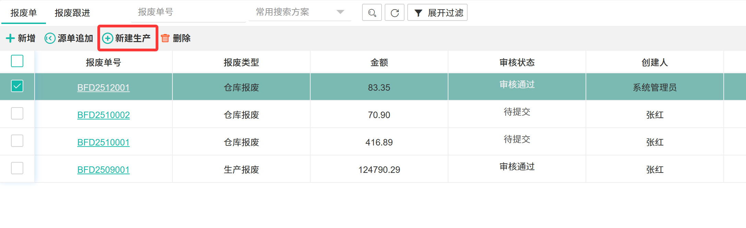Image resolution: width=746 pixels, height=228 pixels.
Task: Click the refresh icon button
Action: (395, 13)
